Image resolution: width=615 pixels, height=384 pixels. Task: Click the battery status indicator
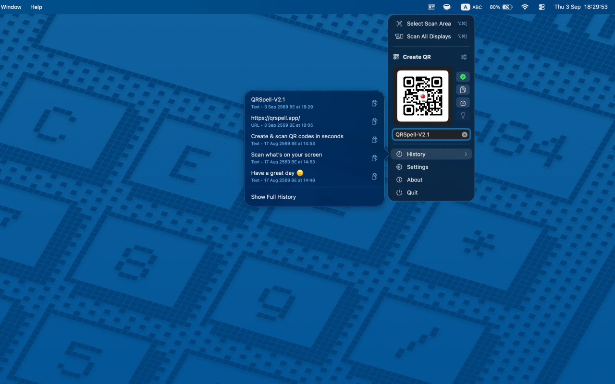click(x=502, y=7)
